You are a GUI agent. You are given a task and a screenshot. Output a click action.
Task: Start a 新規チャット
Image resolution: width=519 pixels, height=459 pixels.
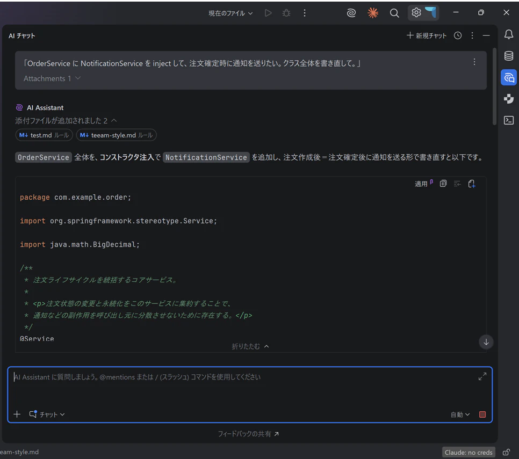[x=427, y=36]
